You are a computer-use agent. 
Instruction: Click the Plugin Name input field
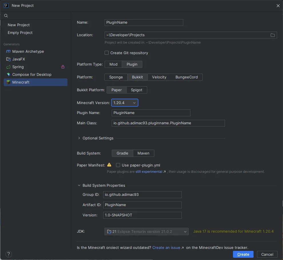point(151,113)
